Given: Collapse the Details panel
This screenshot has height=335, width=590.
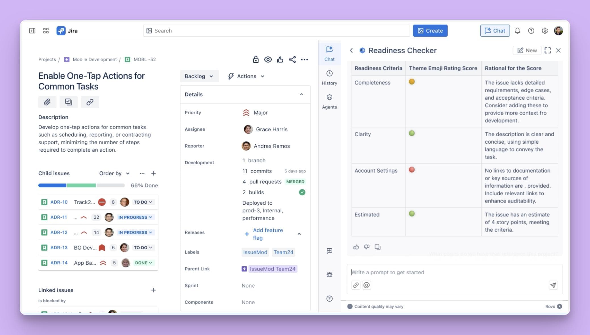Looking at the screenshot, I should pos(302,94).
